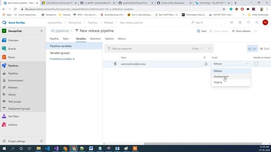Image resolution: width=271 pixels, height=152 pixels.
Task: Open Deployment groups in the sidebar
Action: (19, 109)
